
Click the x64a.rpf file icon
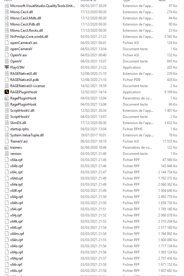(7, 160)
